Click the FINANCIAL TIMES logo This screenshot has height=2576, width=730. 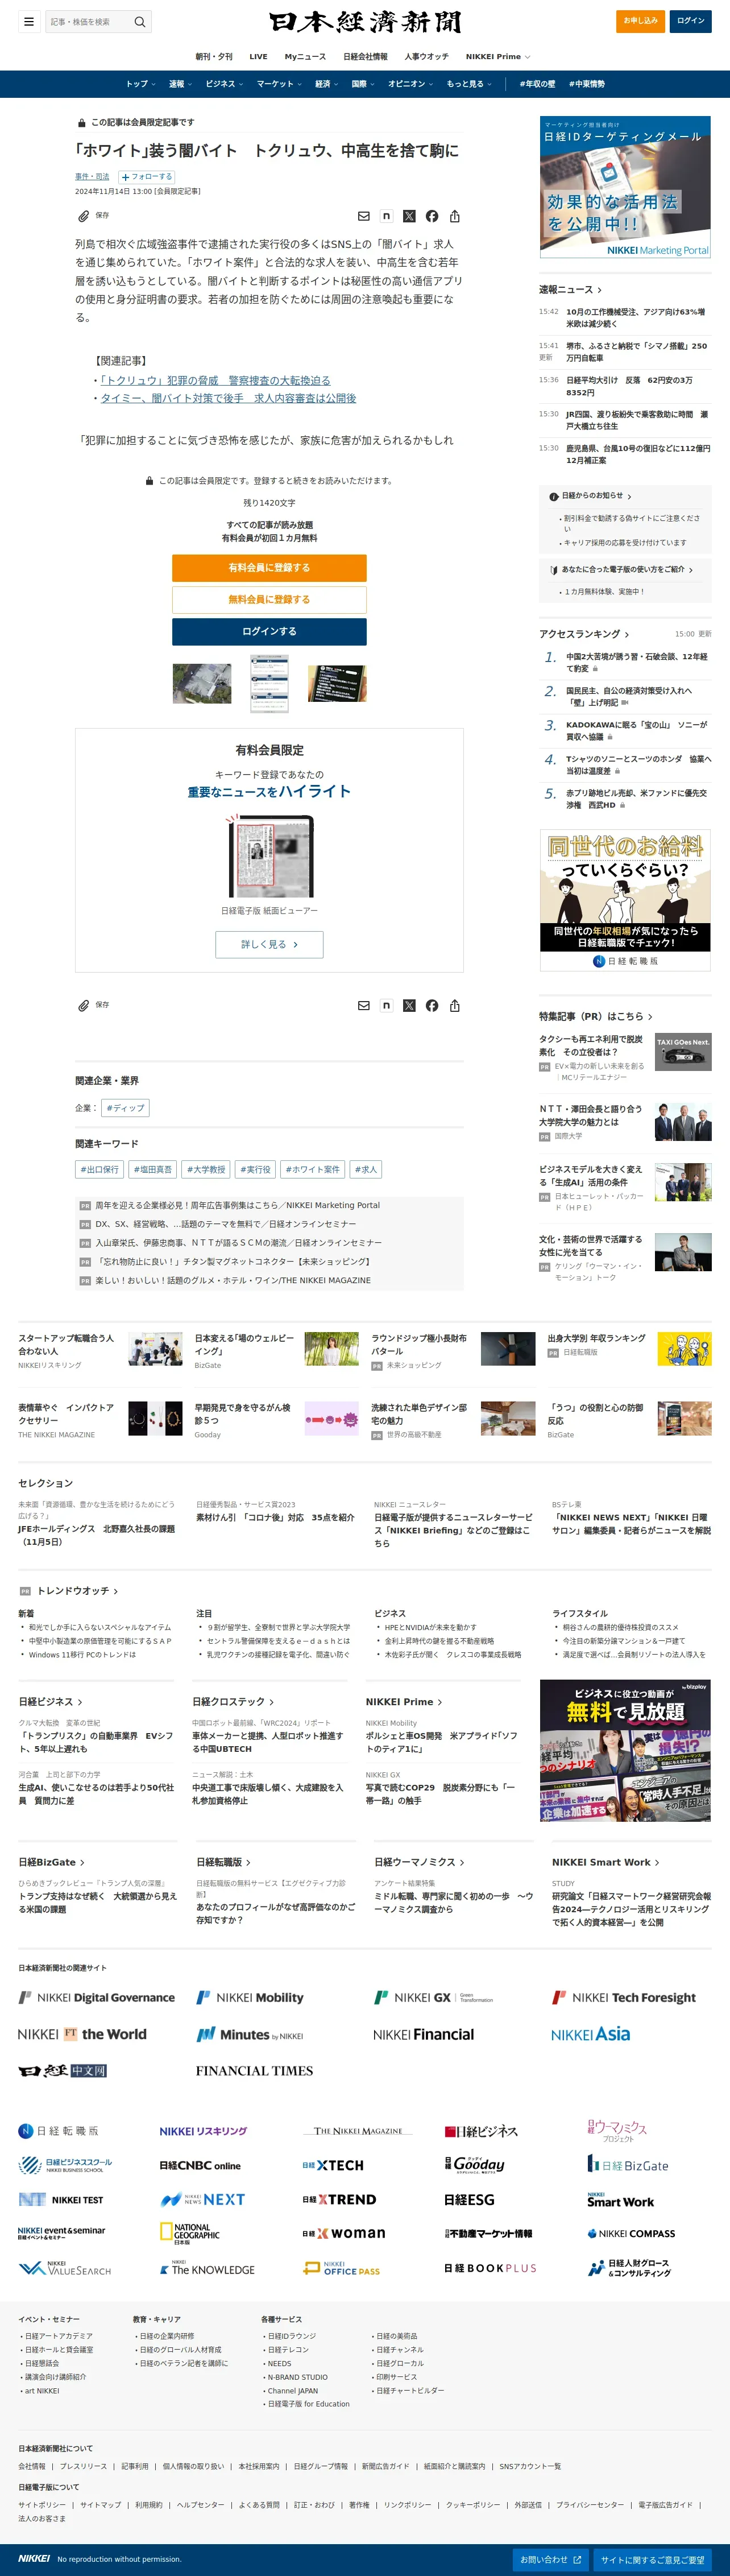[x=254, y=2071]
